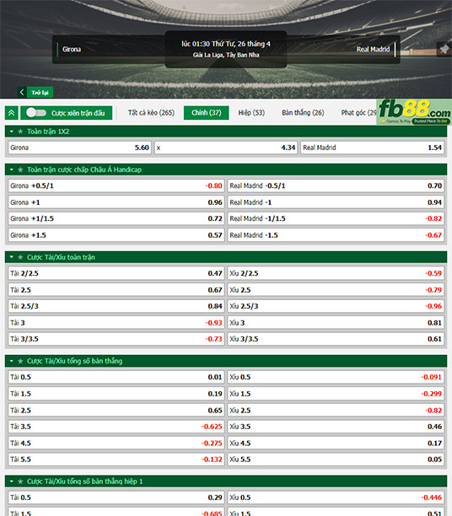Viewport: 452px width, 516px height.
Task: Choose Real Madrid -1/1.5 at -0.82
Action: pyautogui.click(x=336, y=219)
